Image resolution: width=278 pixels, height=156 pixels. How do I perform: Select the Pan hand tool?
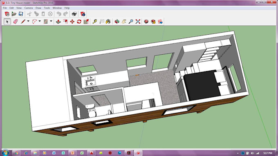point(124,22)
